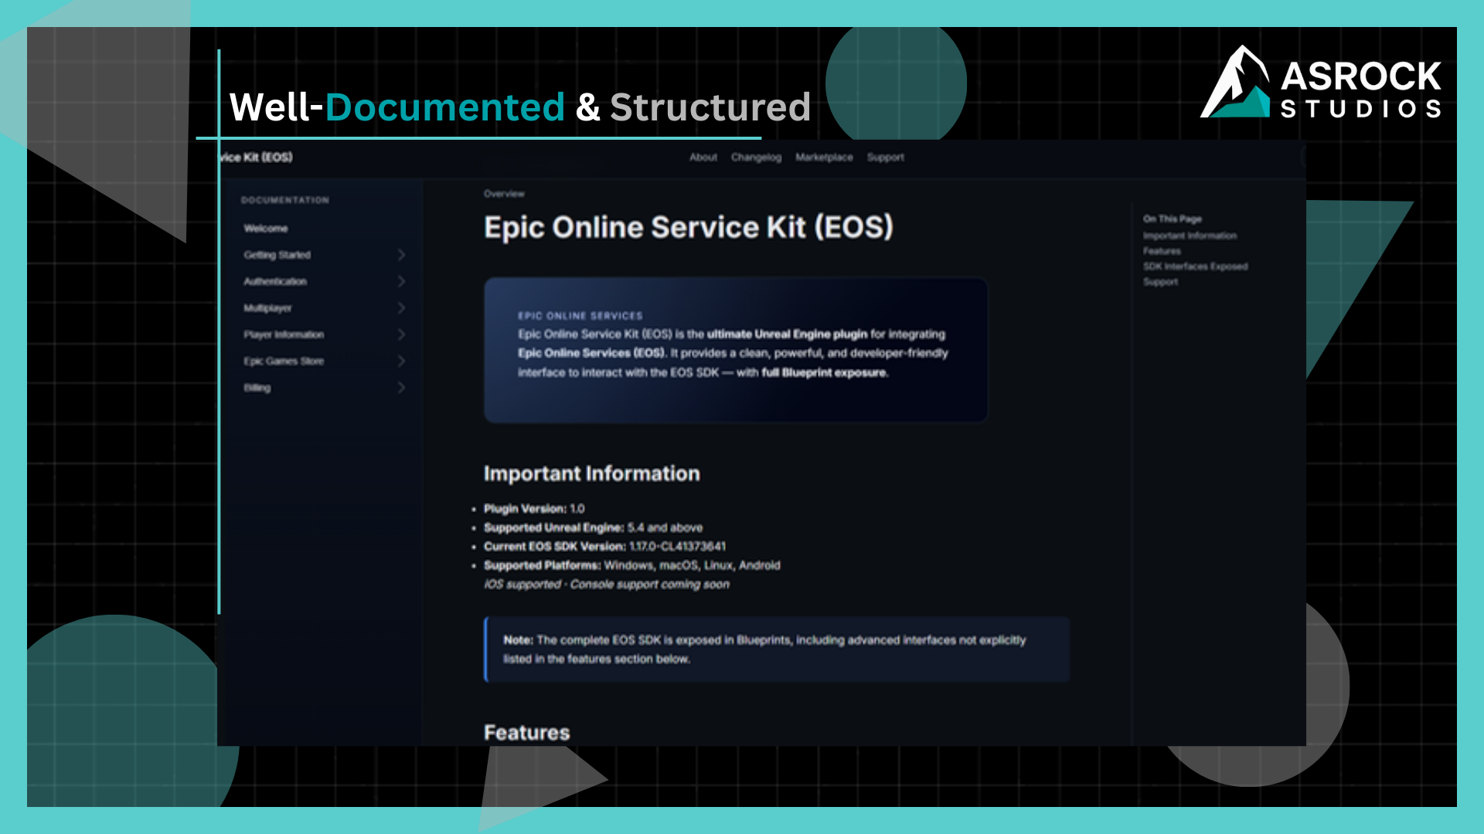Expand the Getting Started chevron

point(401,255)
